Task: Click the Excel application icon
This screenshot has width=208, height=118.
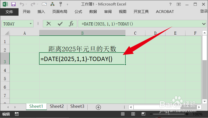Action: pos(5,4)
